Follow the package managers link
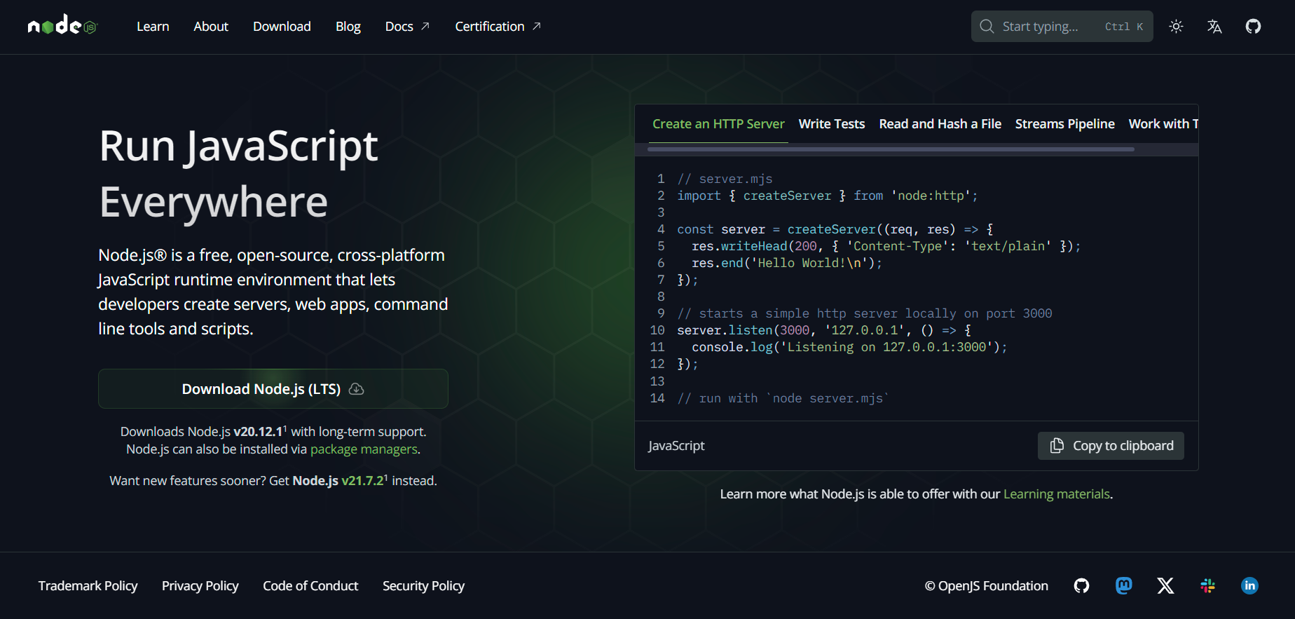 (364, 449)
